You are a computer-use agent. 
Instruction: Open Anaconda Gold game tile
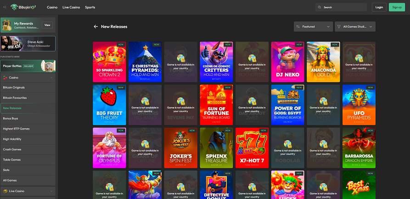[x=323, y=62]
